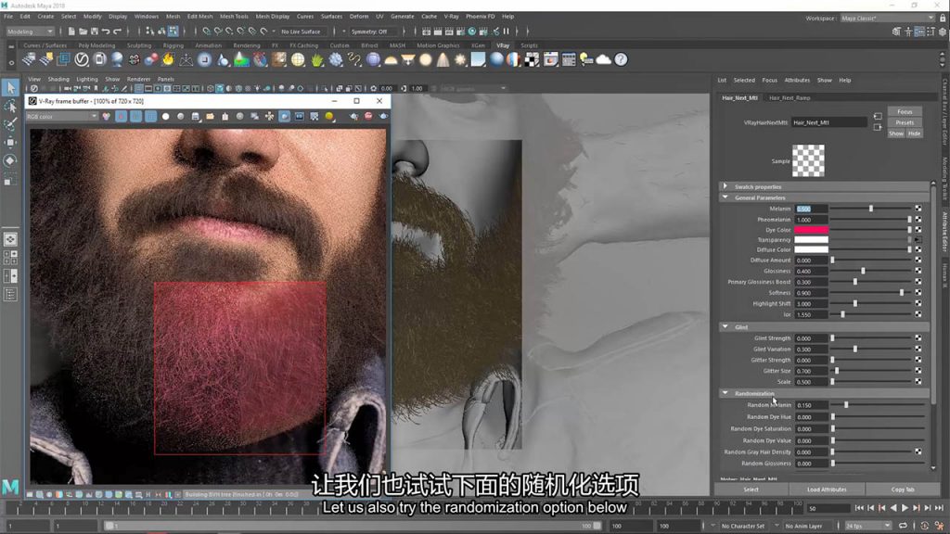Click the red channel button in frame buffer

122,116
